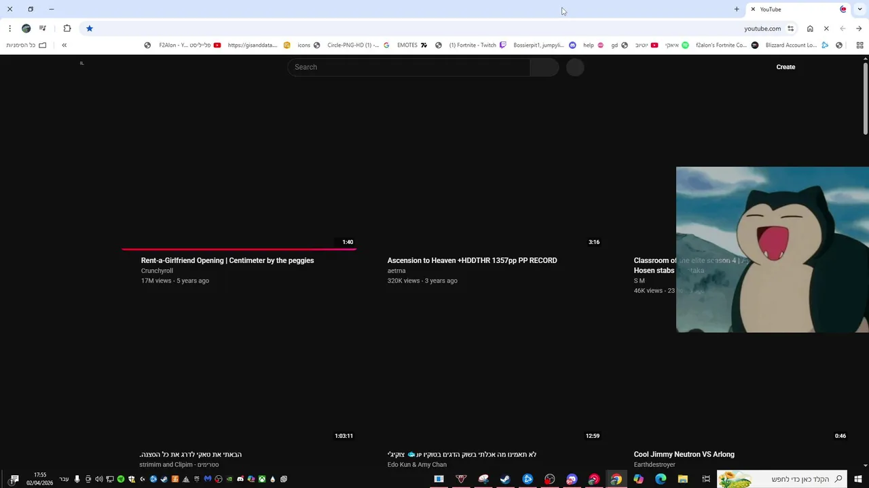Switch to Chrome in the taskbar
The height and width of the screenshot is (488, 869).
pos(616,479)
